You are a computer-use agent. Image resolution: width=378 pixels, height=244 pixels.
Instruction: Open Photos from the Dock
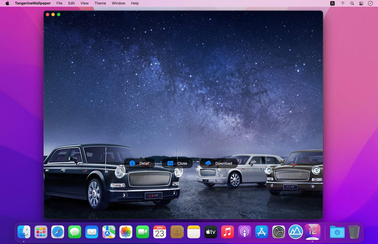tap(126, 232)
